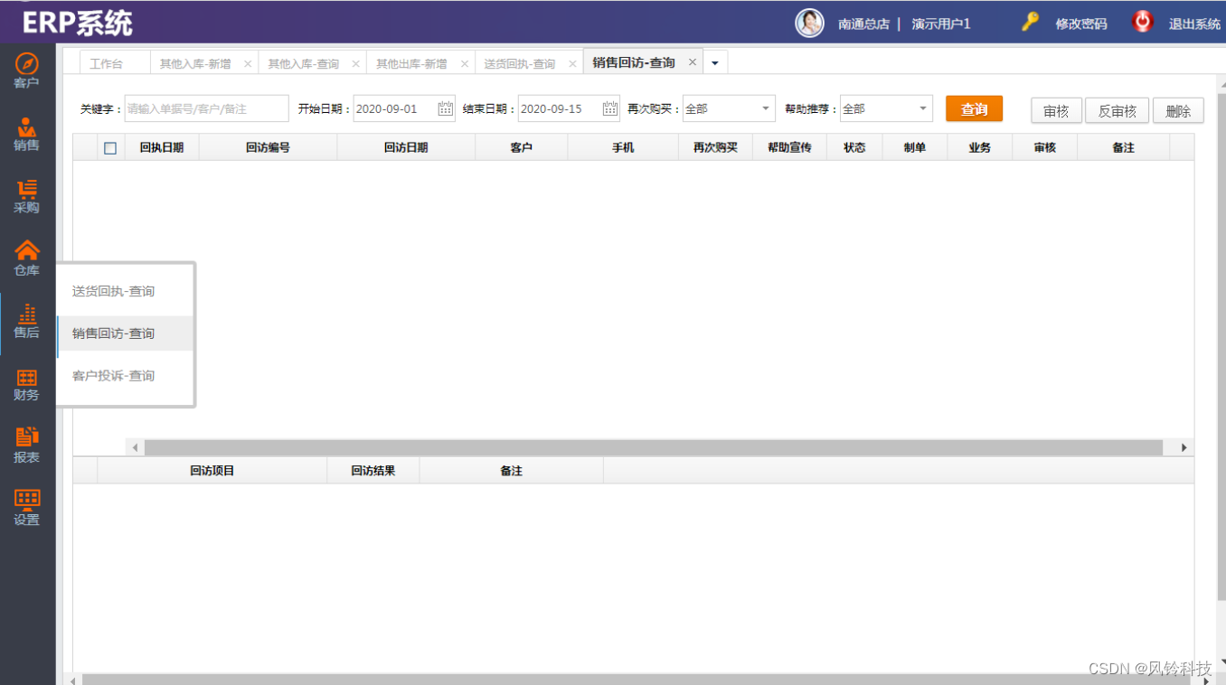1226x685 pixels.
Task: Click the 状态 column header
Action: 854,147
